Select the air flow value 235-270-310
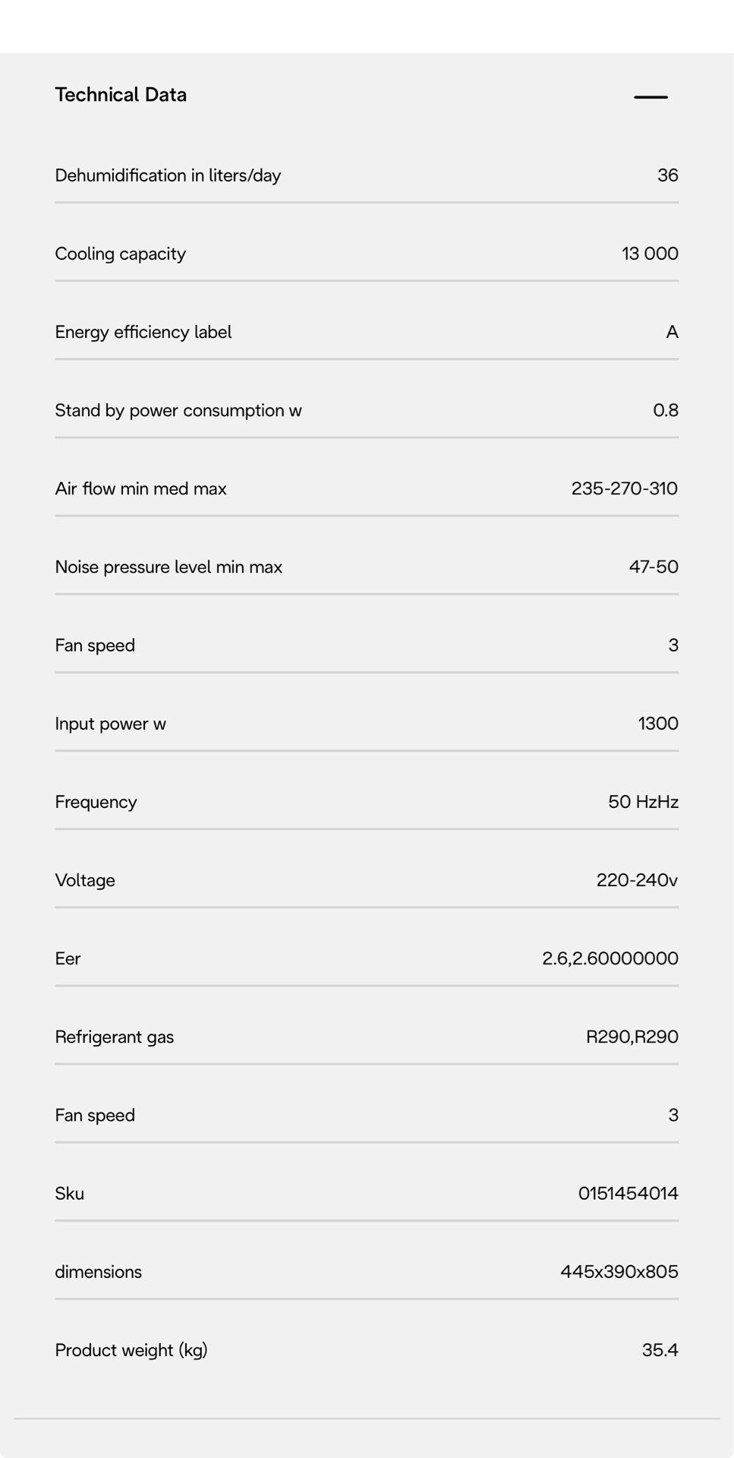 (x=625, y=488)
